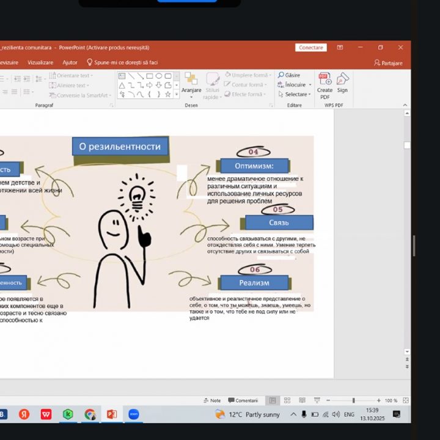Click the zoom slider handle
This screenshot has width=440, height=440.
353,400
